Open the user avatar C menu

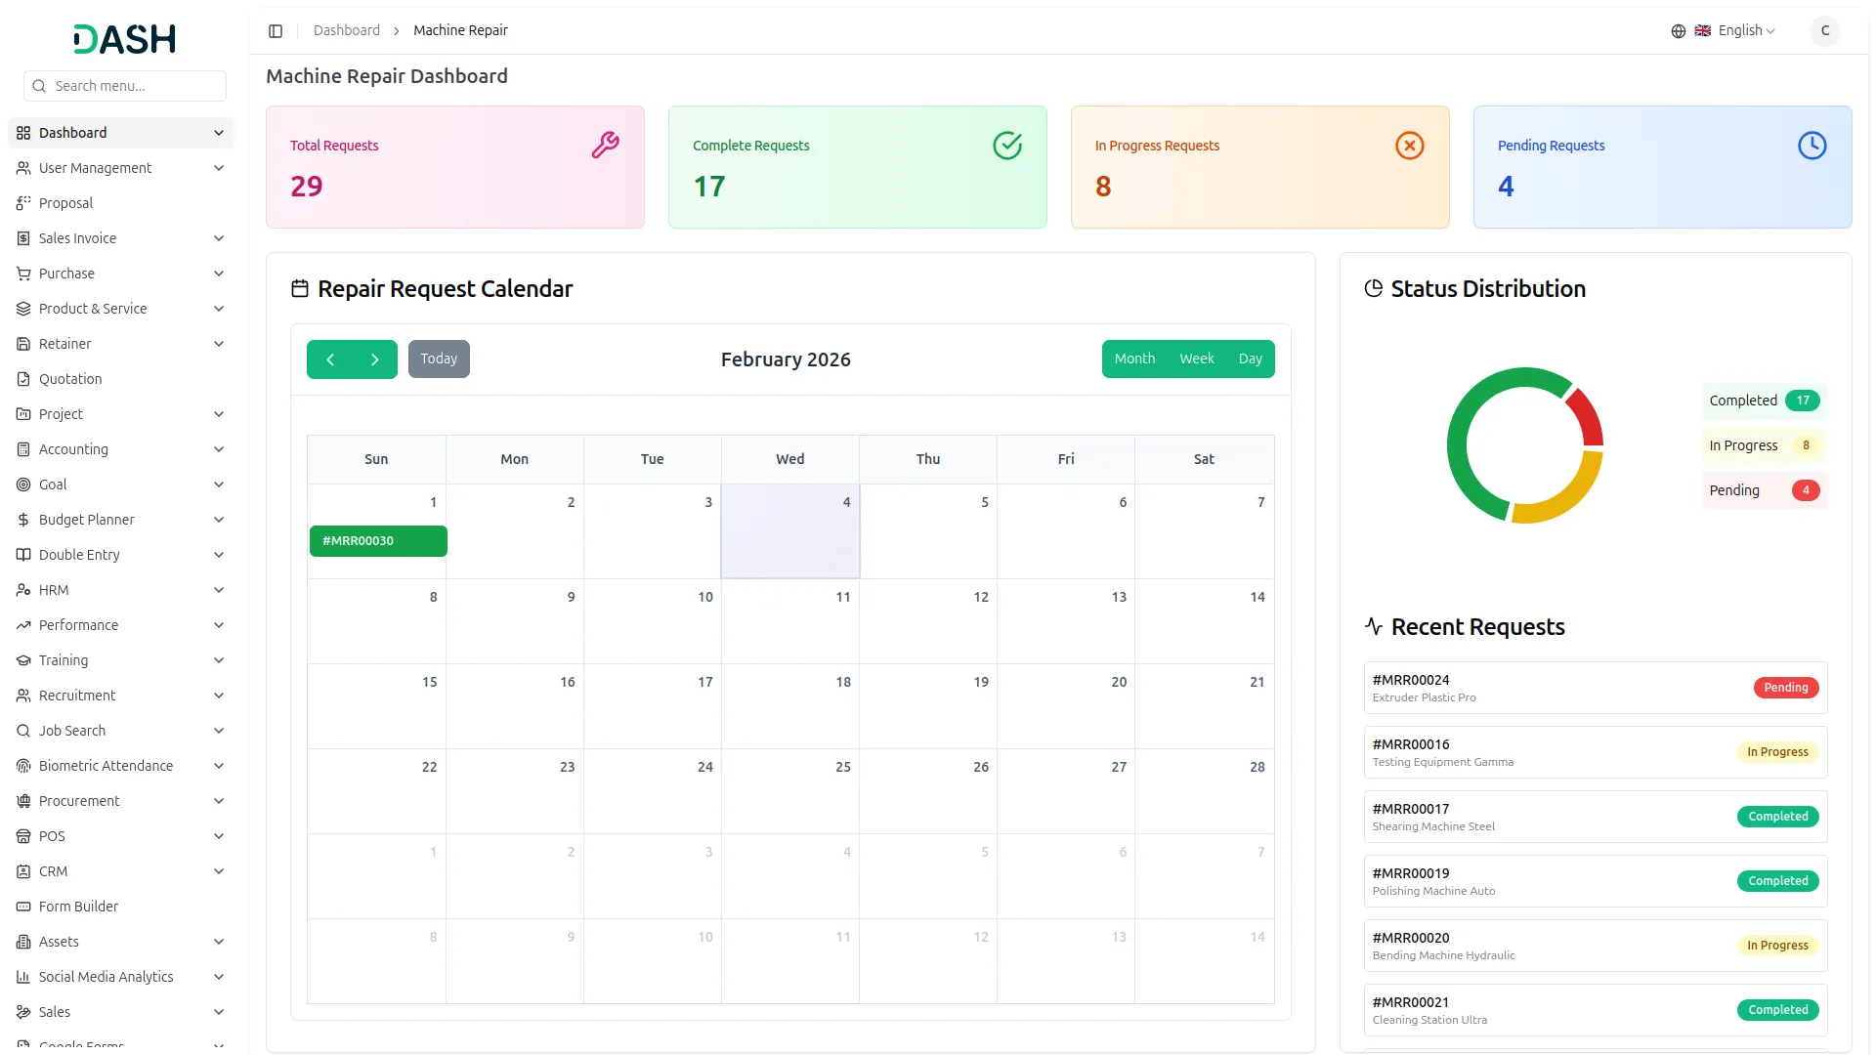(1824, 31)
